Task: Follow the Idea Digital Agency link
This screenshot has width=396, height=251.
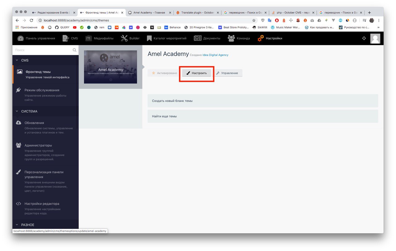Action: pyautogui.click(x=215, y=55)
